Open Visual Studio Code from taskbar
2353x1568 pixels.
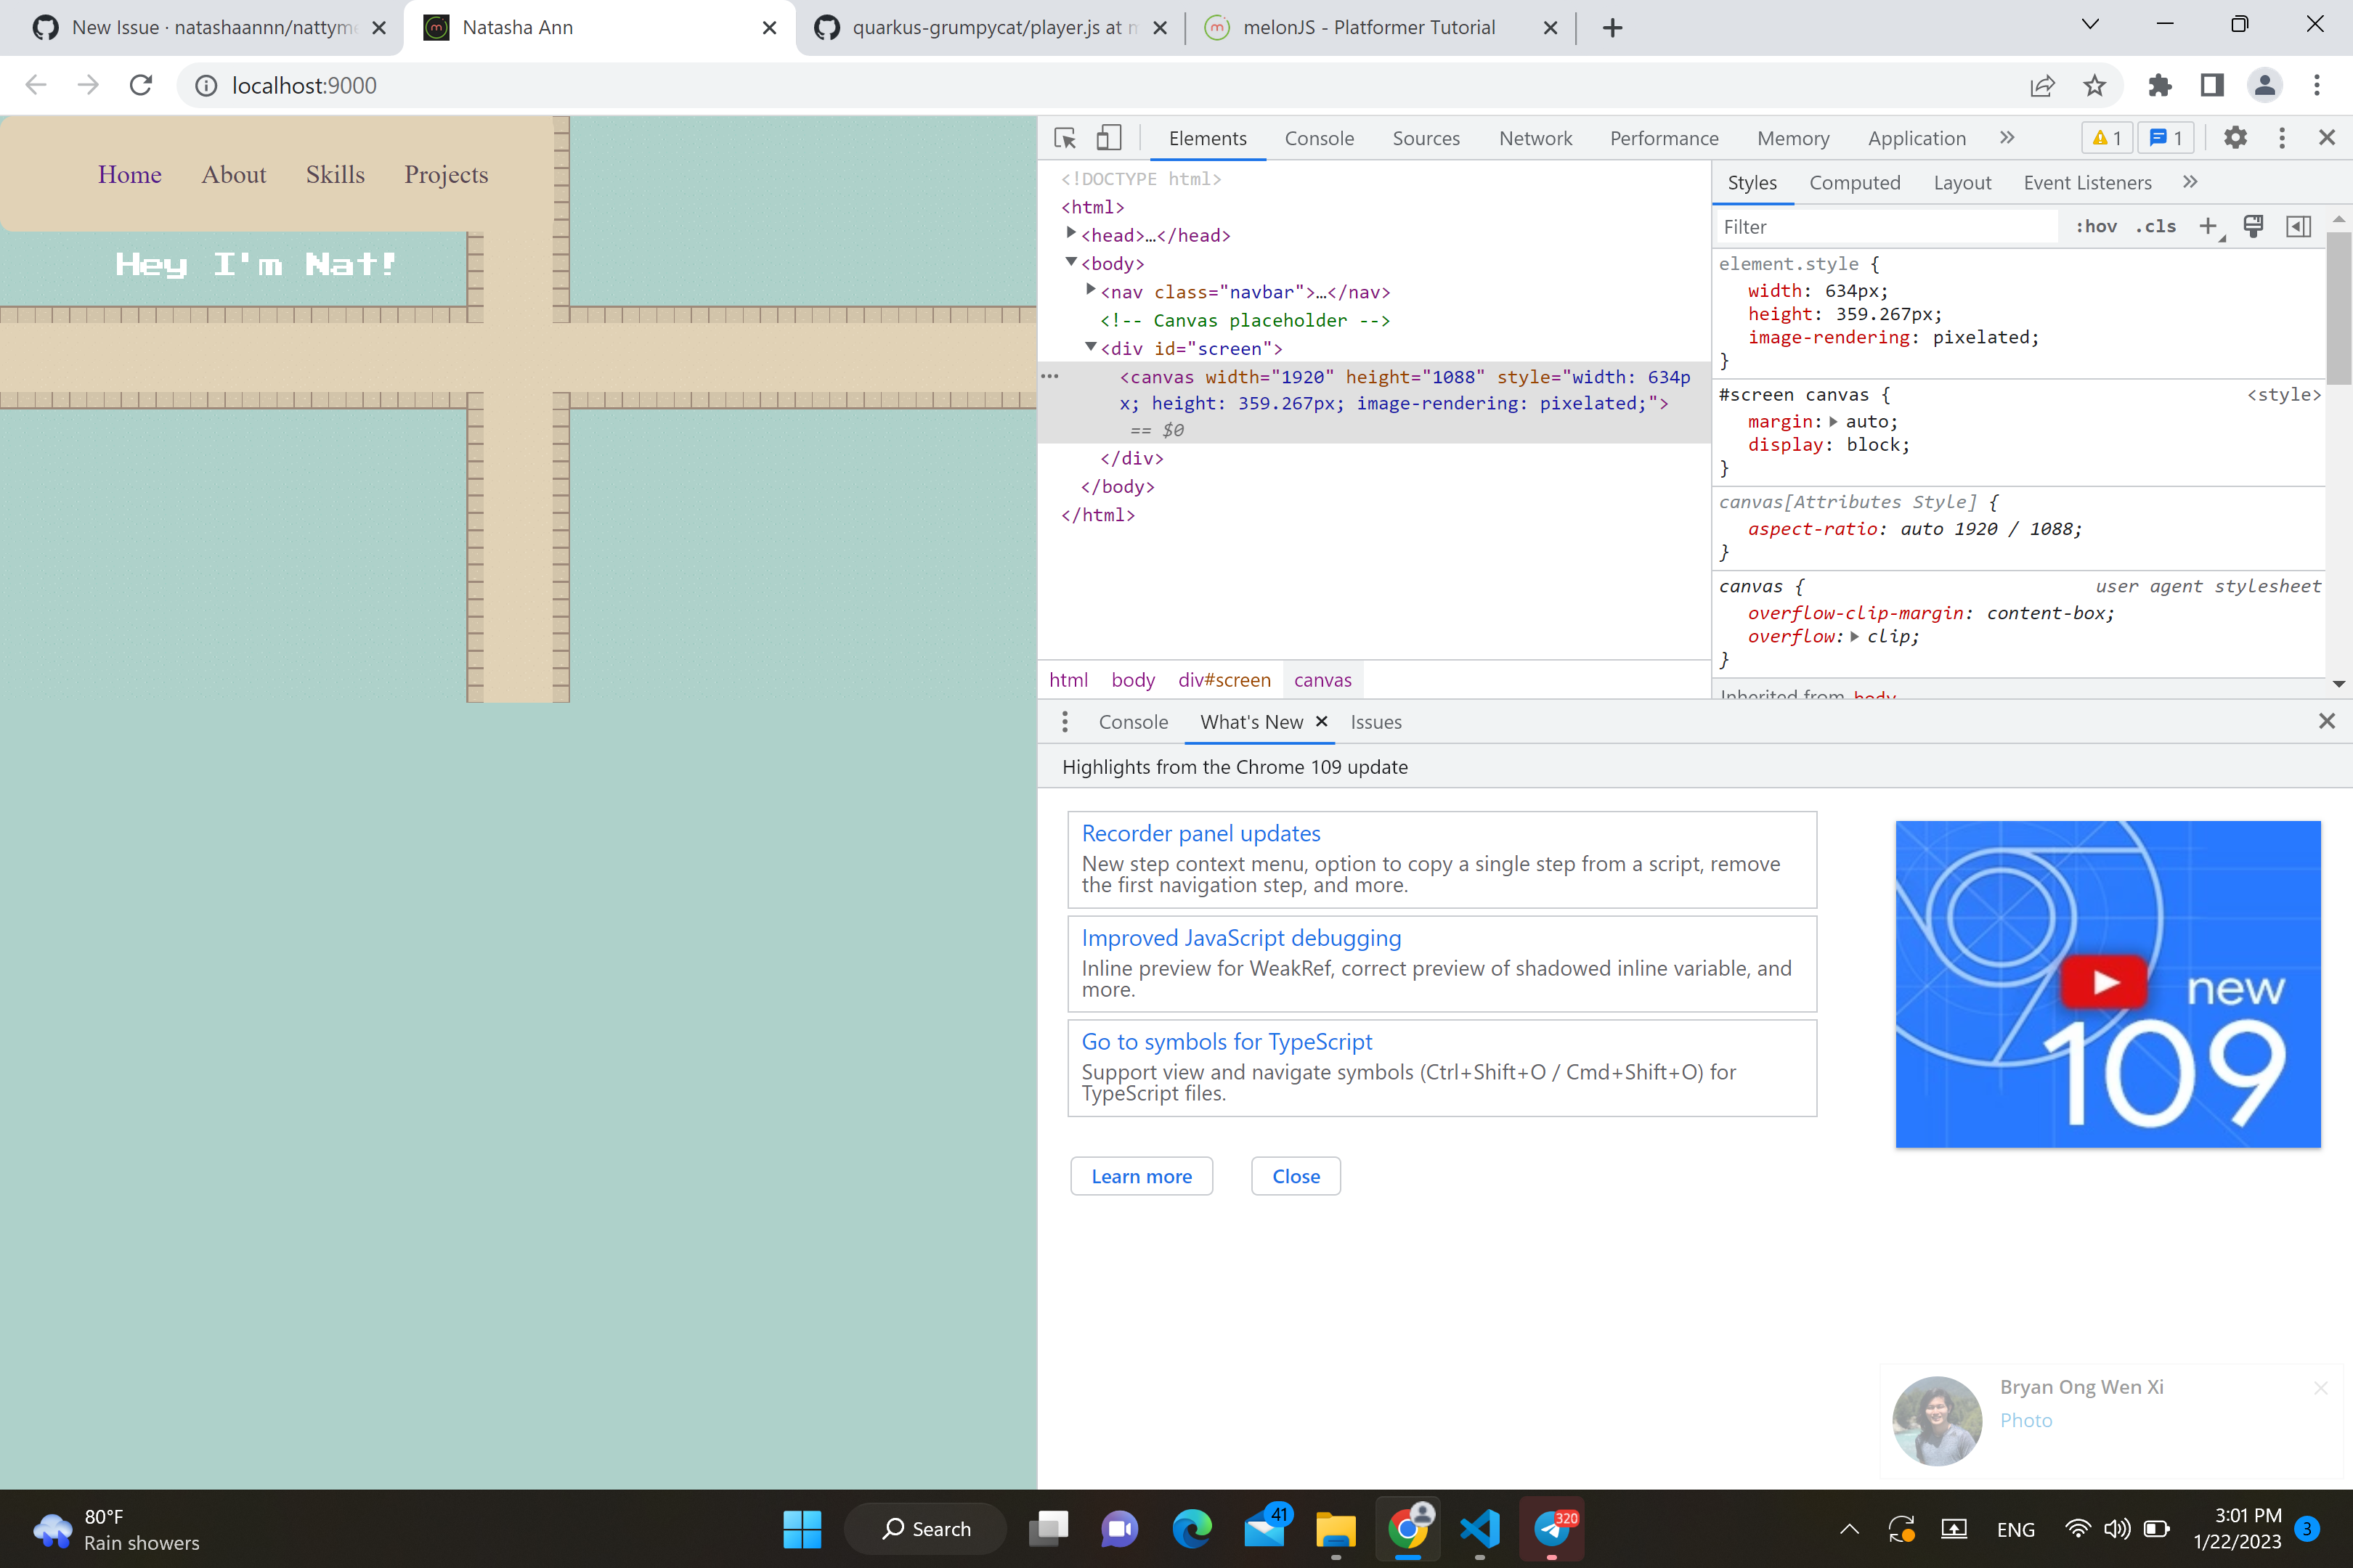[x=1479, y=1529]
